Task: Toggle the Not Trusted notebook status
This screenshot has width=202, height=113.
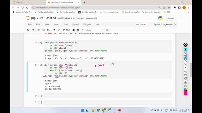Action: (x=141, y=24)
